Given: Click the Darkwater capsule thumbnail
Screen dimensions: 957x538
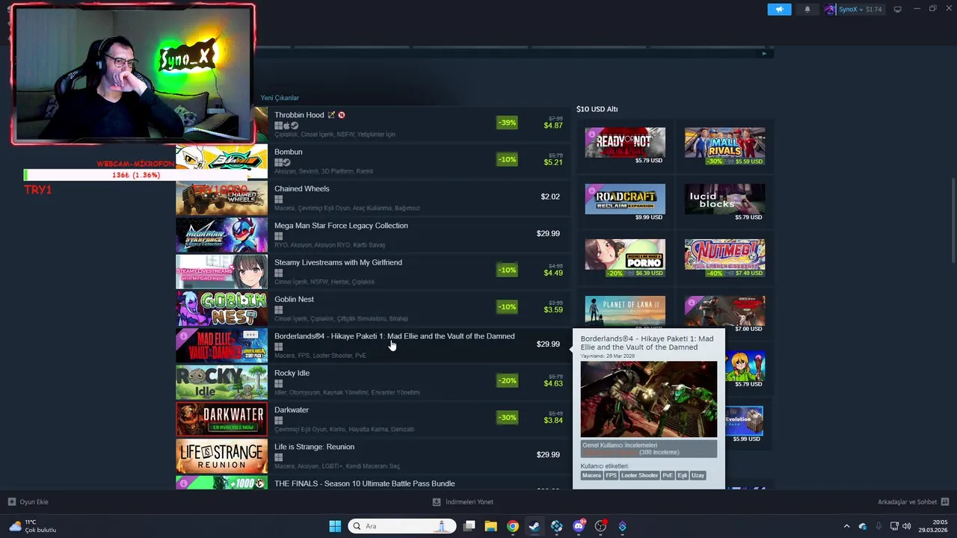Looking at the screenshot, I should click(221, 418).
